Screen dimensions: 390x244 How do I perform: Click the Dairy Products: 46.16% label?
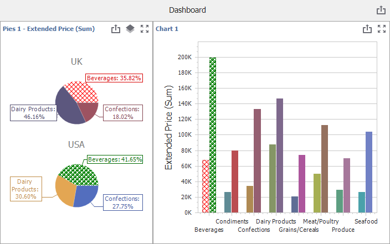tap(33, 113)
